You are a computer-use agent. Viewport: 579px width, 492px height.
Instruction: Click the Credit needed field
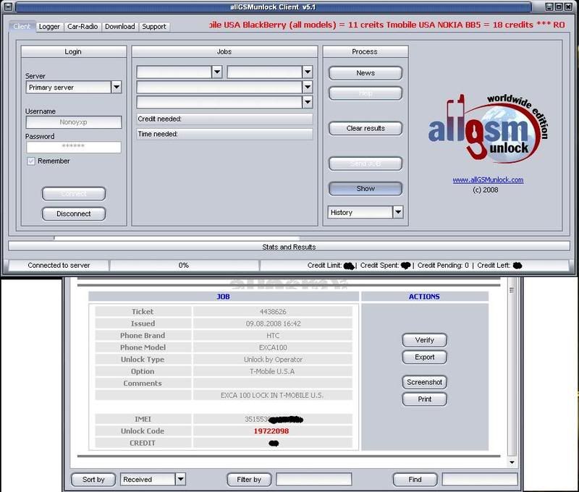pos(224,119)
